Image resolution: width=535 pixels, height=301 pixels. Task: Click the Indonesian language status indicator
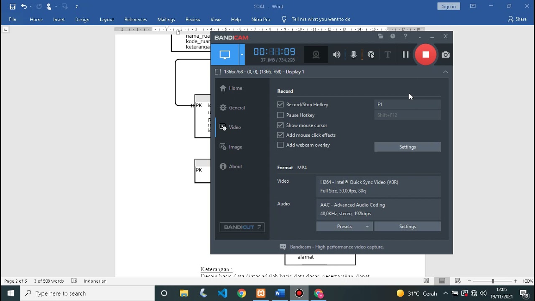95,281
